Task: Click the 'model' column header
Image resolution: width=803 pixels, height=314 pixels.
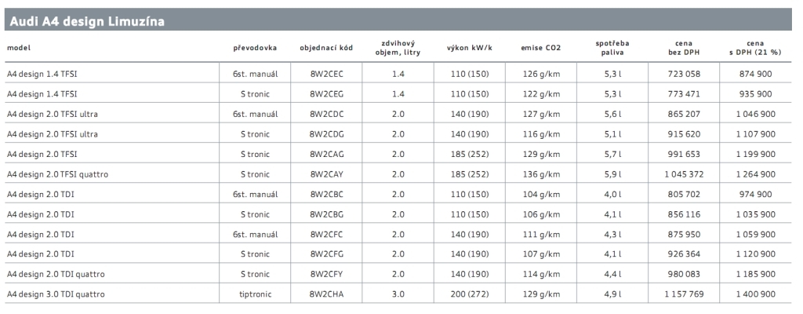Action: [19, 48]
